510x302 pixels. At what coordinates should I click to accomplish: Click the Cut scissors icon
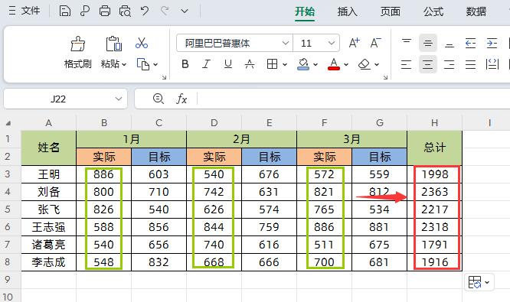142,43
